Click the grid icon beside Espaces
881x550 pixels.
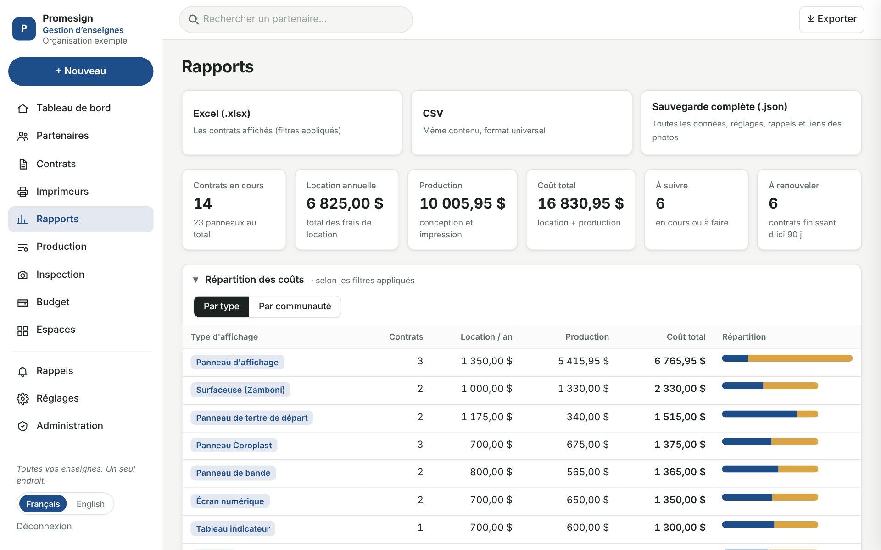click(x=22, y=330)
